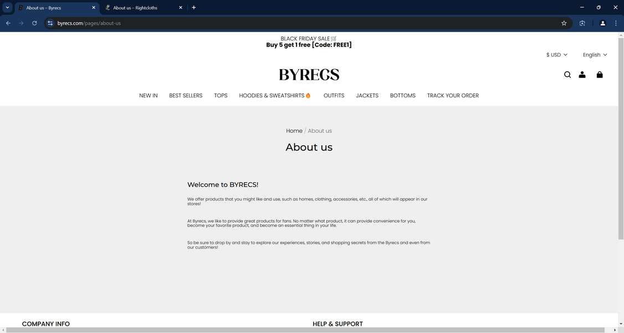
Task: Open the site search icon
Action: tap(567, 75)
